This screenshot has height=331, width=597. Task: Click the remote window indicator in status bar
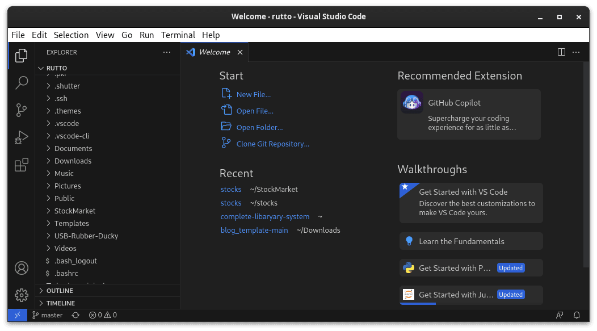click(18, 315)
